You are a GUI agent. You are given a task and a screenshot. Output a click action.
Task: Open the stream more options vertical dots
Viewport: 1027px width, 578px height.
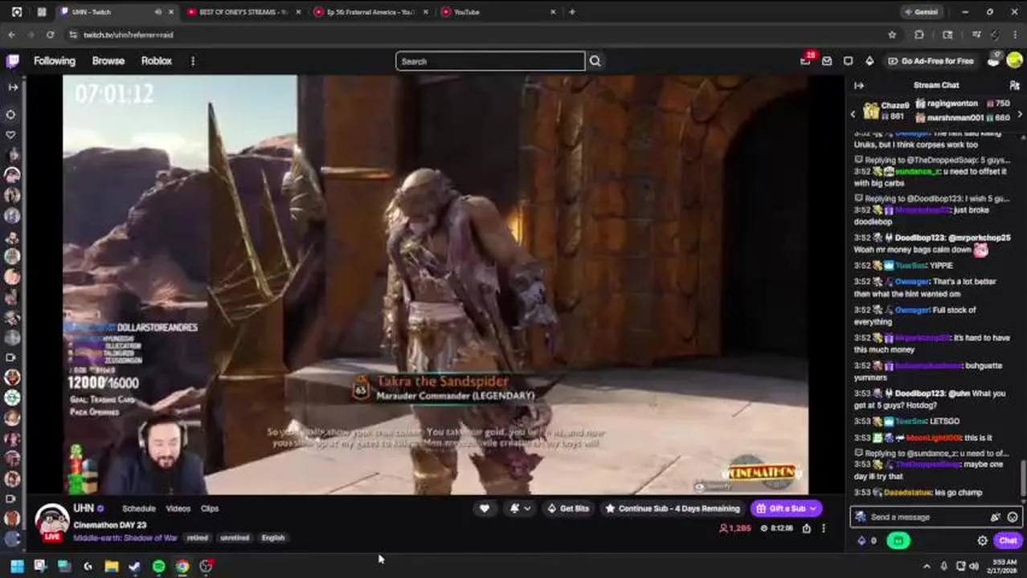tap(823, 528)
